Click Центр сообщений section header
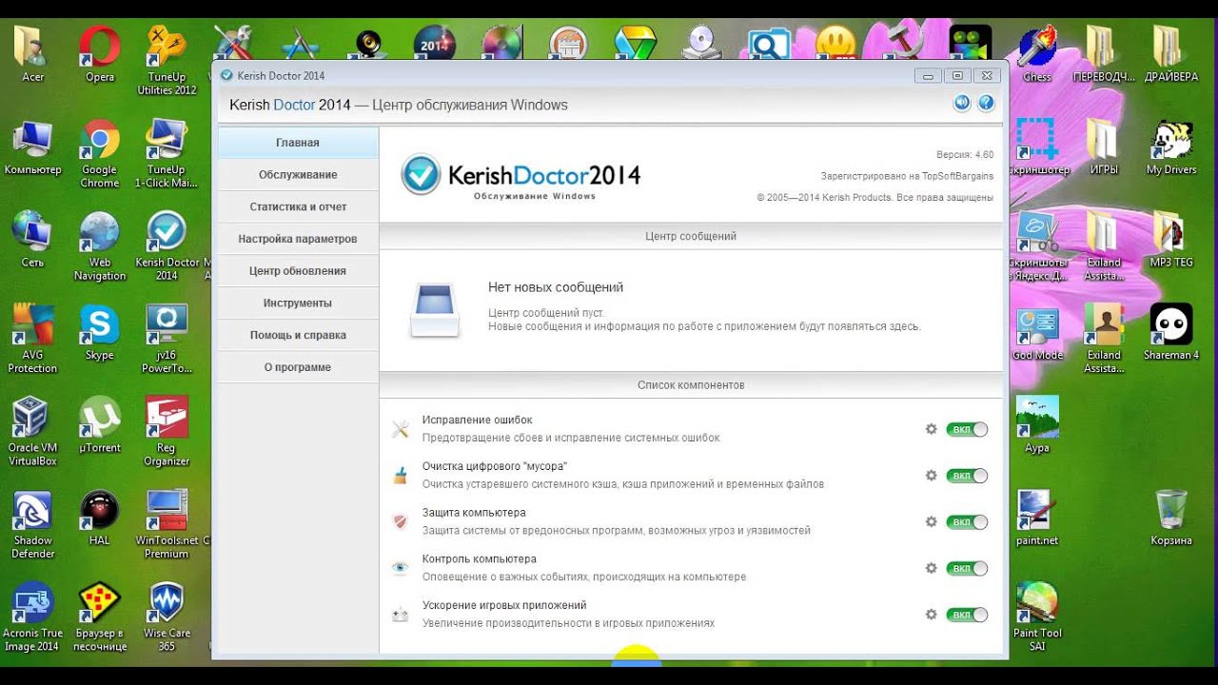 [691, 236]
